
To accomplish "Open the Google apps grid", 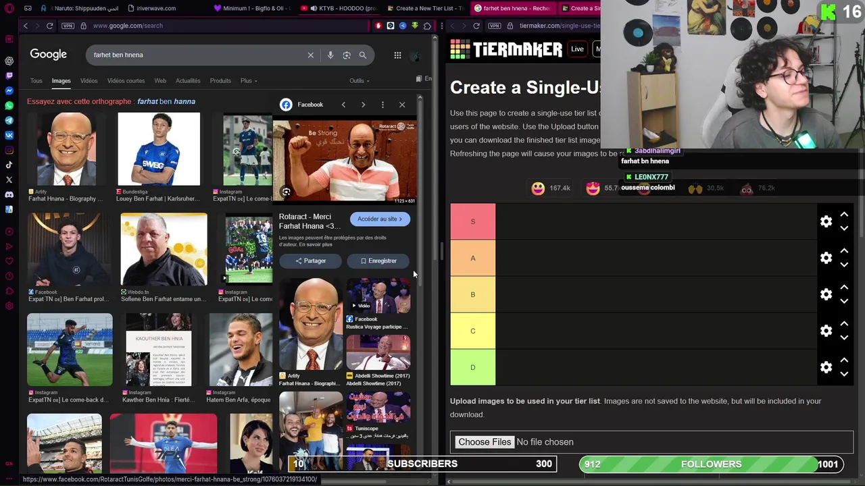I will coord(397,55).
